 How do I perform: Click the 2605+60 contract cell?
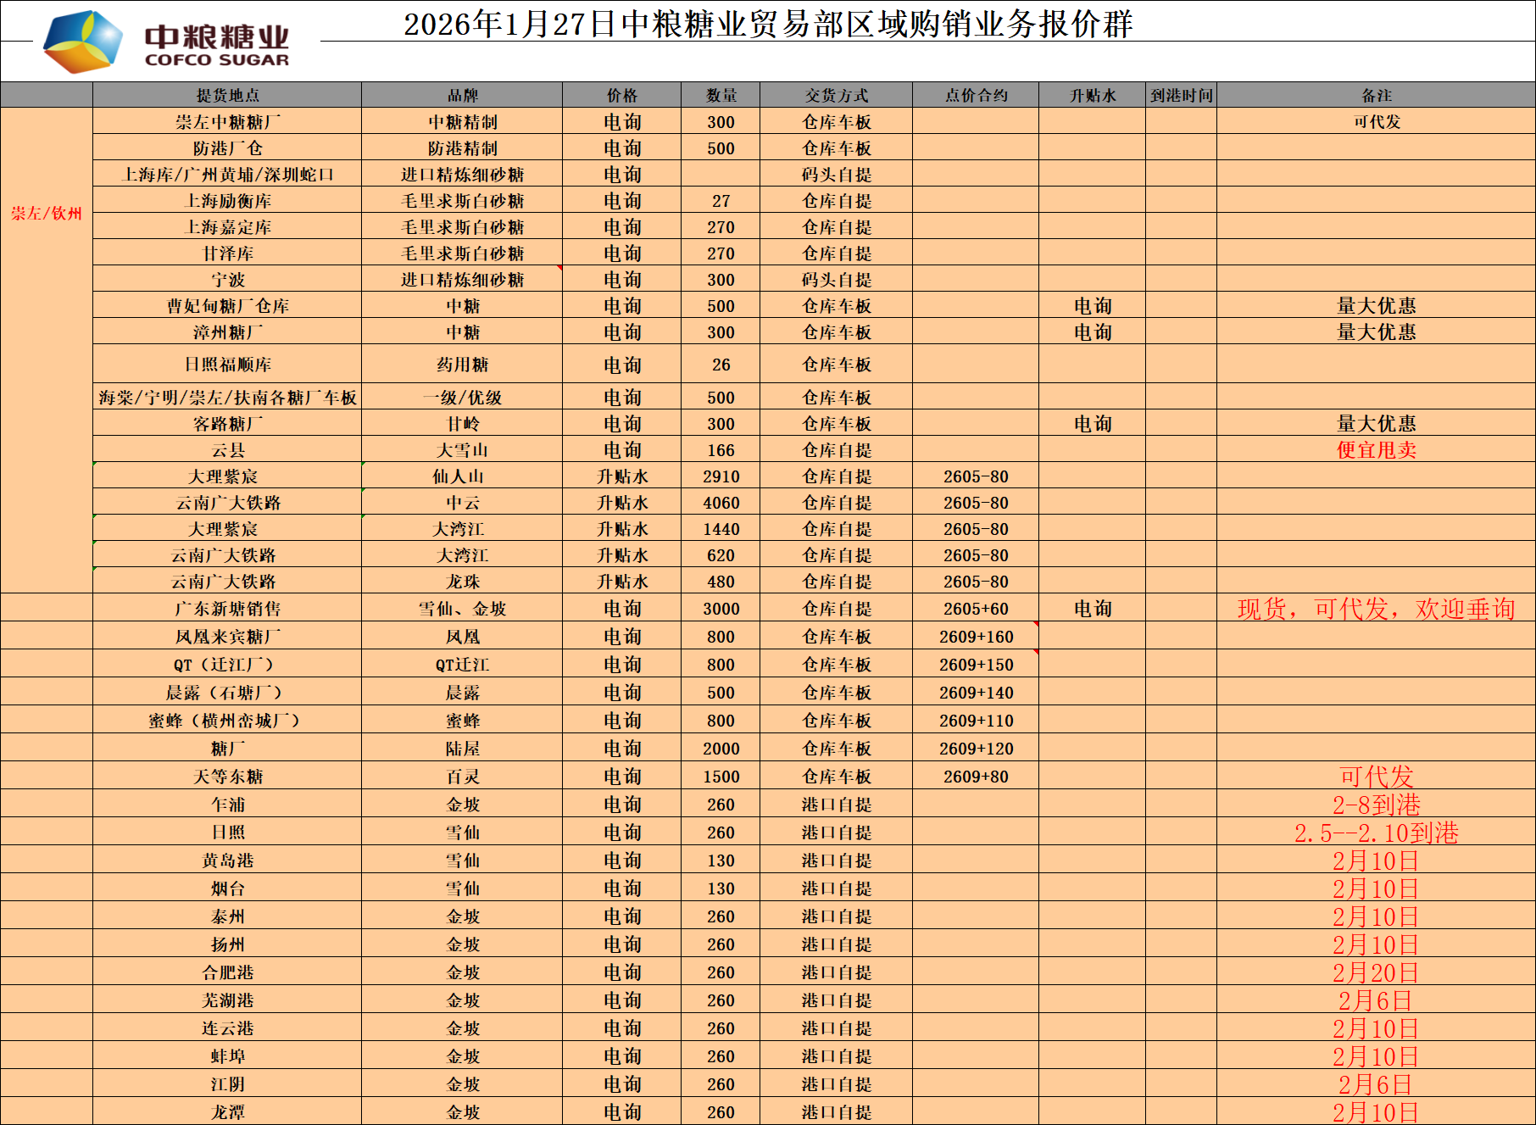point(976,609)
